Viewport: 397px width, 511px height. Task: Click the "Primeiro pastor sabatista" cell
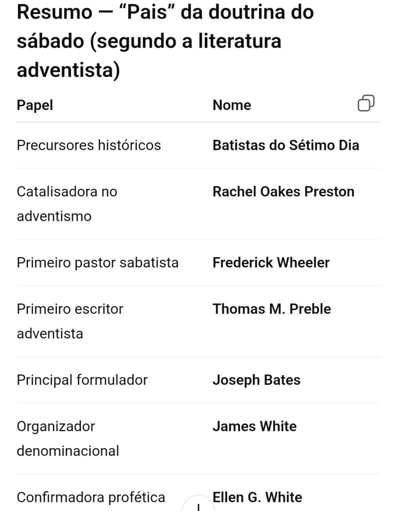tap(97, 263)
